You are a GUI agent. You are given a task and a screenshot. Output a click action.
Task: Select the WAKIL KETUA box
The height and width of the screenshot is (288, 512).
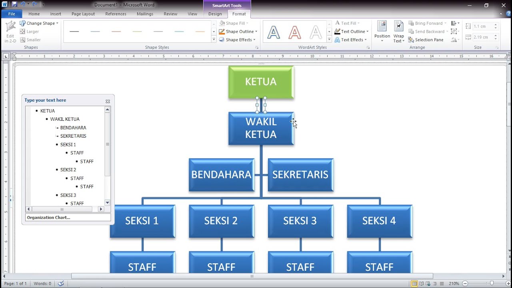click(261, 128)
